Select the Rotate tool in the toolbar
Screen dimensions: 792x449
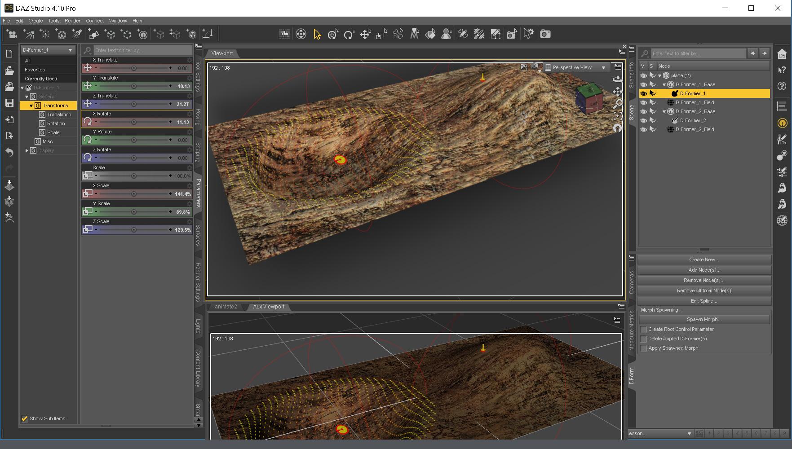349,34
